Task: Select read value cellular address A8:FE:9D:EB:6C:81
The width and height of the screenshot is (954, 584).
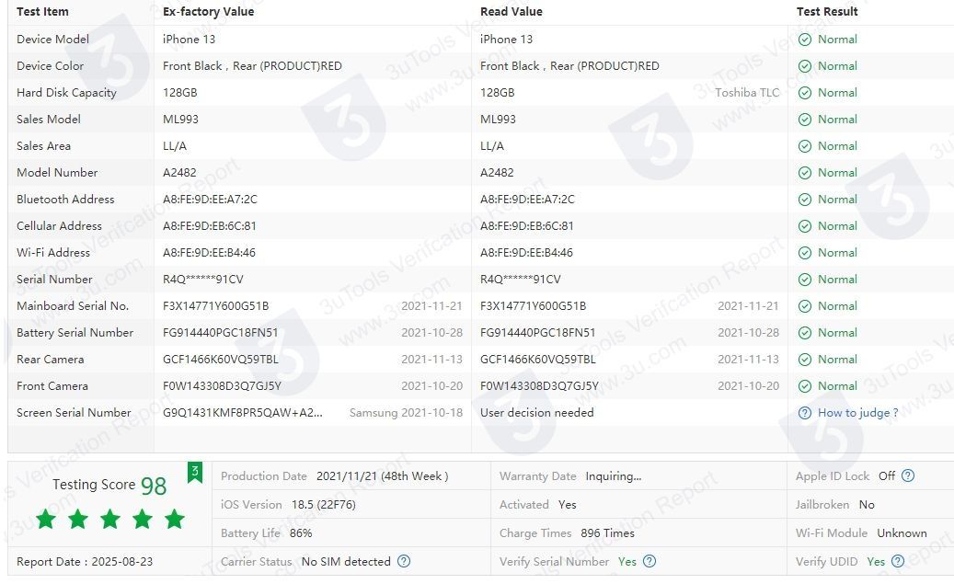Action: click(x=526, y=225)
